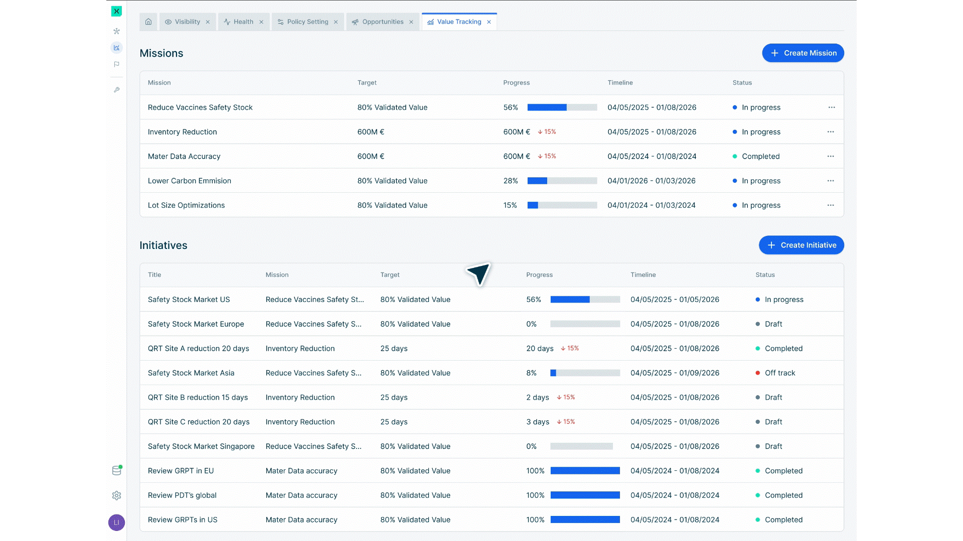Click the Initiatives table Mission column header
The width and height of the screenshot is (963, 541).
pyautogui.click(x=277, y=275)
